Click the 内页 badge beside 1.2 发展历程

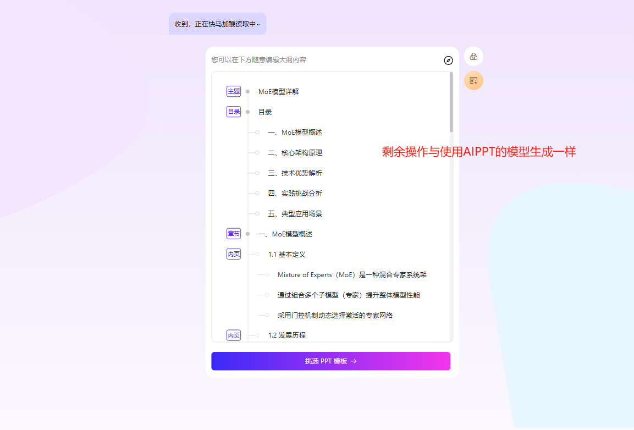click(234, 335)
